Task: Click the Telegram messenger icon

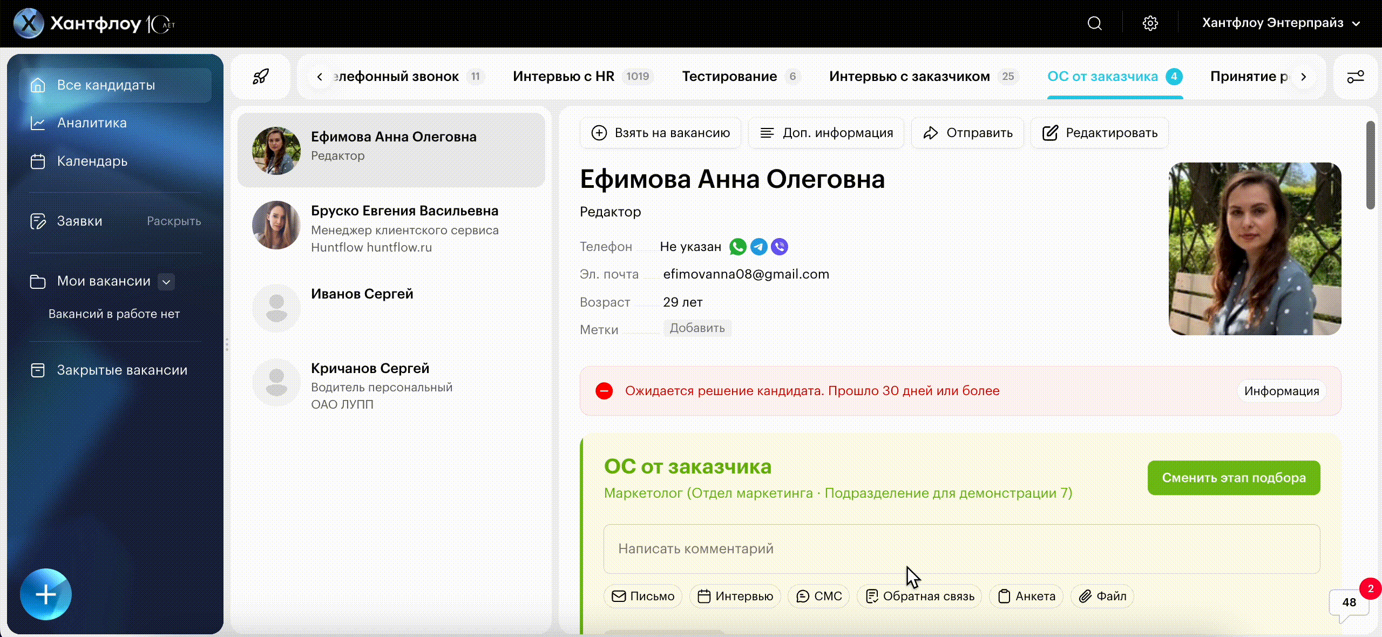Action: click(758, 247)
